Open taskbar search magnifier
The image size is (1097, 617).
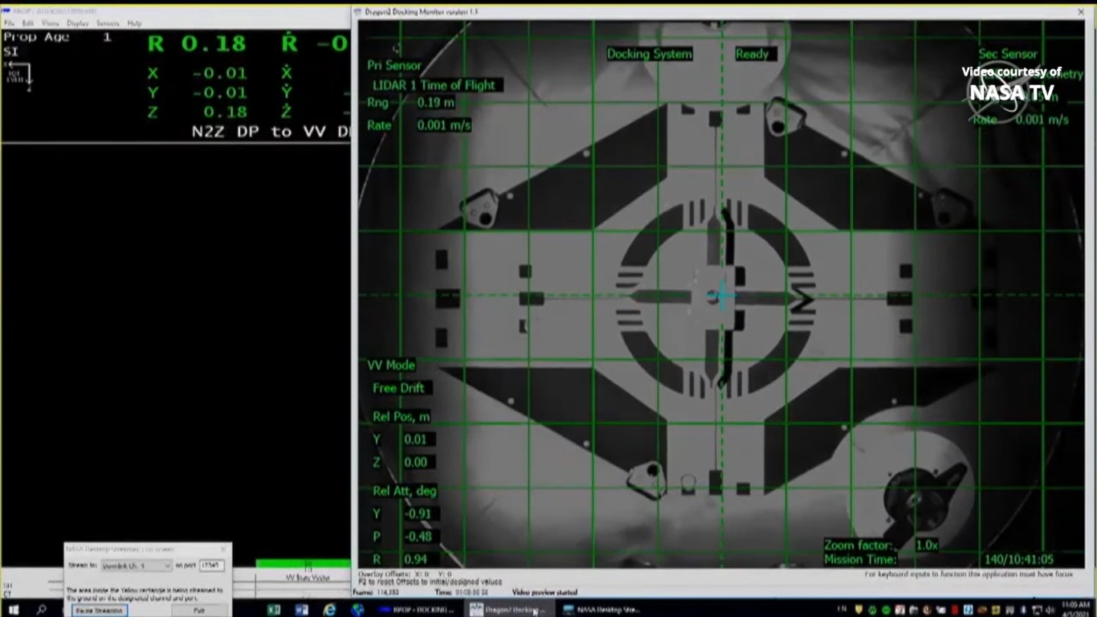(x=41, y=610)
